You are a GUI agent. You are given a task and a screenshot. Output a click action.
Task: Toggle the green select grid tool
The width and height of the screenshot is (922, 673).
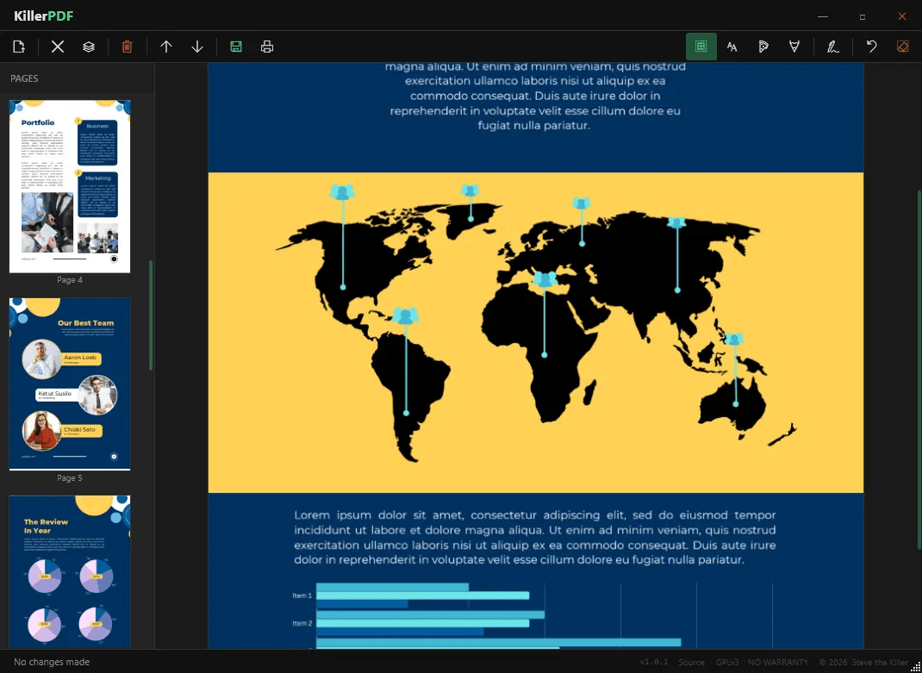pyautogui.click(x=701, y=47)
